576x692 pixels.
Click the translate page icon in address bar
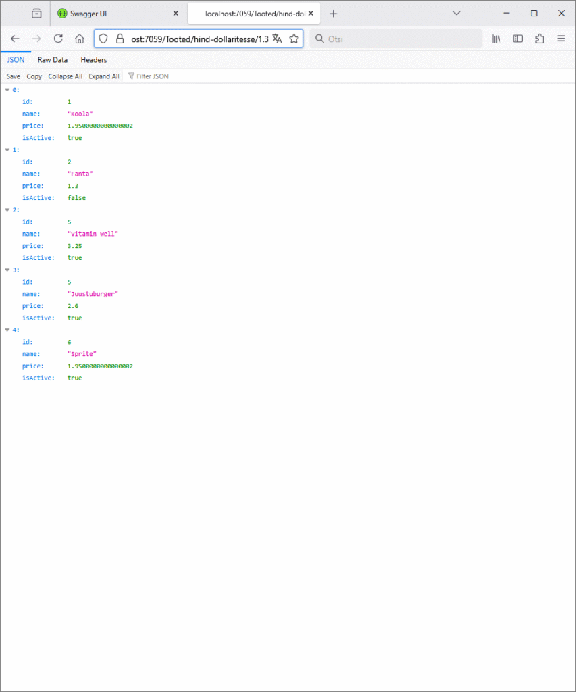pyautogui.click(x=277, y=39)
